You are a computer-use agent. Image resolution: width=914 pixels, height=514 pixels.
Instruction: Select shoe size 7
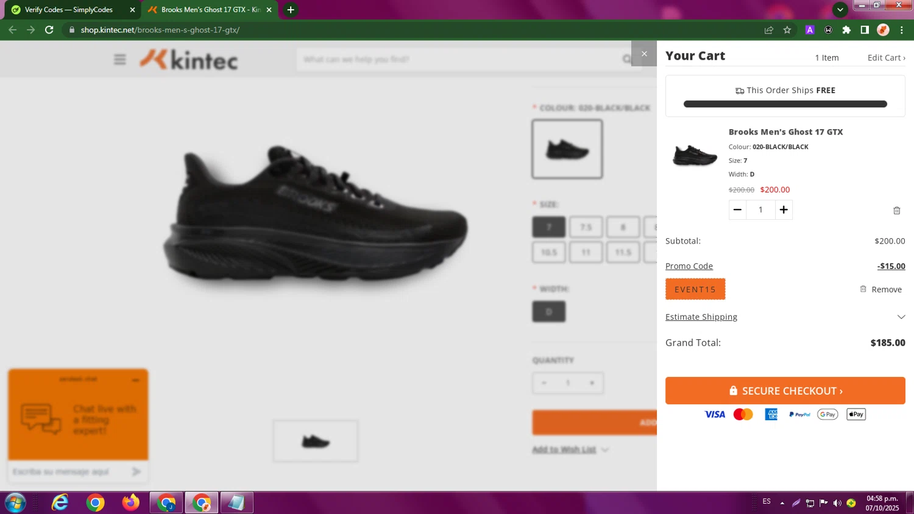click(x=548, y=227)
